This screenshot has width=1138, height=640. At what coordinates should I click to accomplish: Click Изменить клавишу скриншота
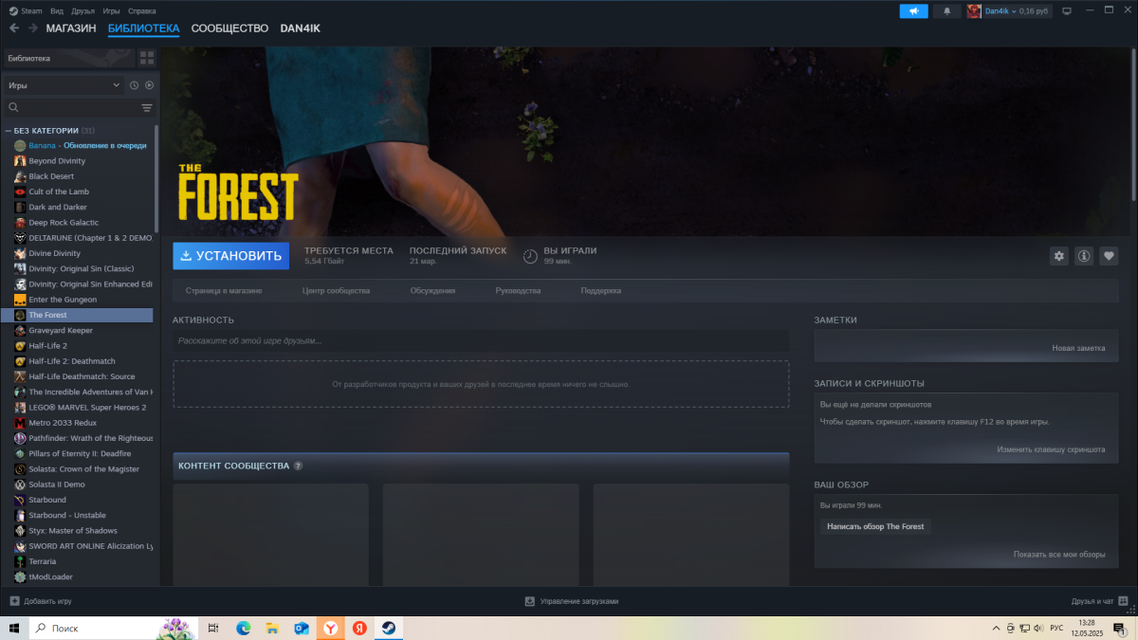pos(1051,449)
